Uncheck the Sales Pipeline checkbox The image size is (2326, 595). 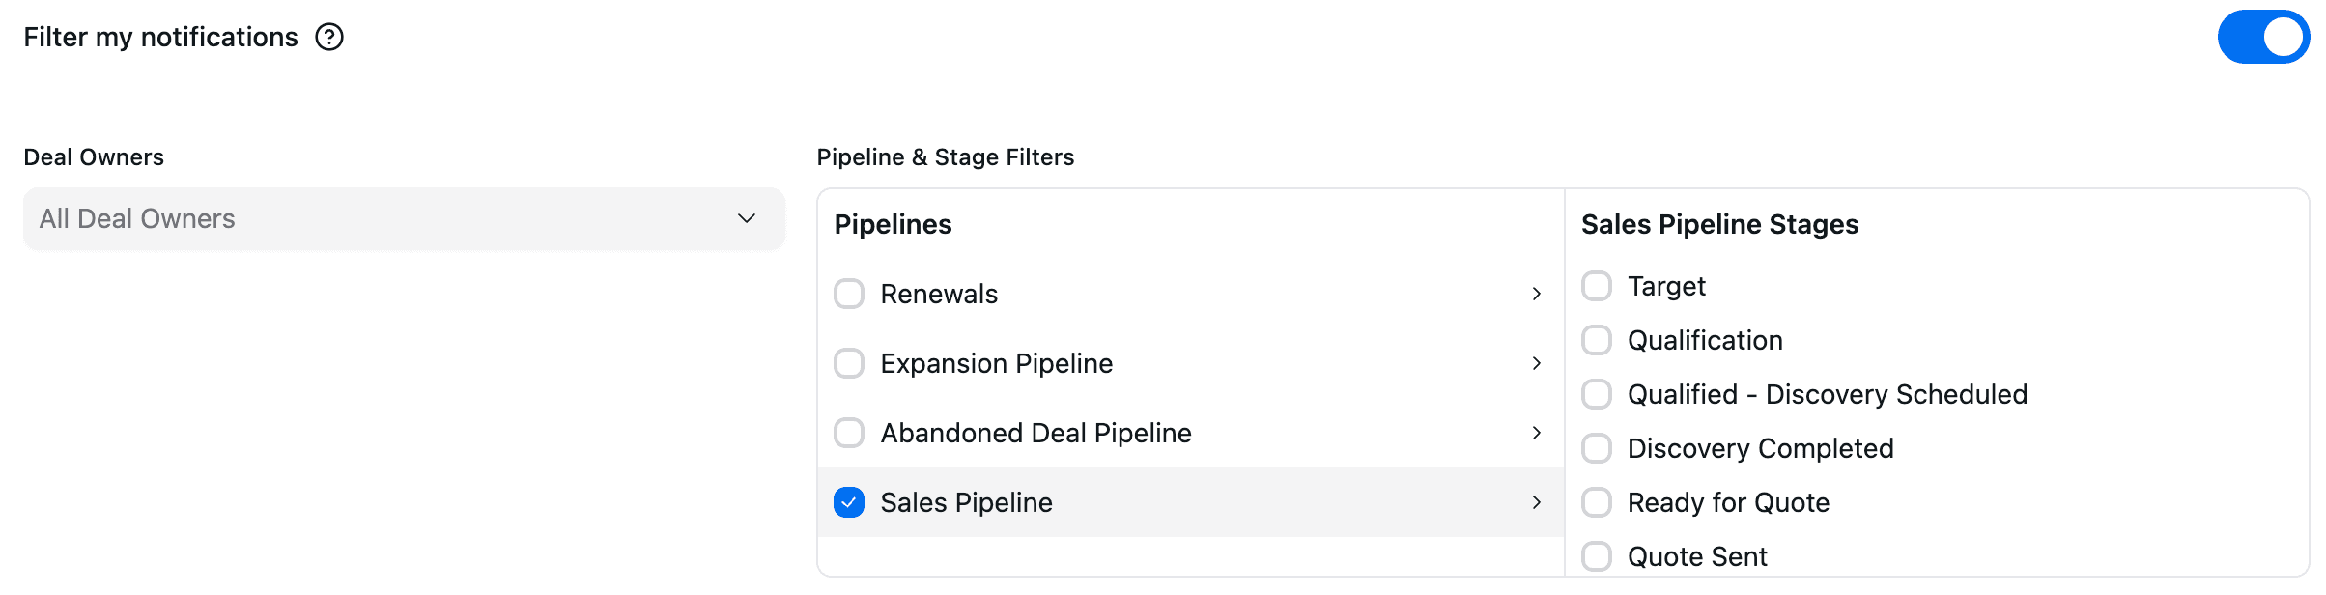[849, 502]
